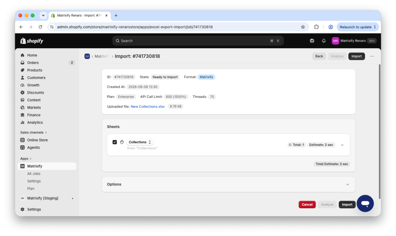Screen dimensions: 396x236
Task: Click the Total Estimate: 2 sec label
Action: pos(331,164)
